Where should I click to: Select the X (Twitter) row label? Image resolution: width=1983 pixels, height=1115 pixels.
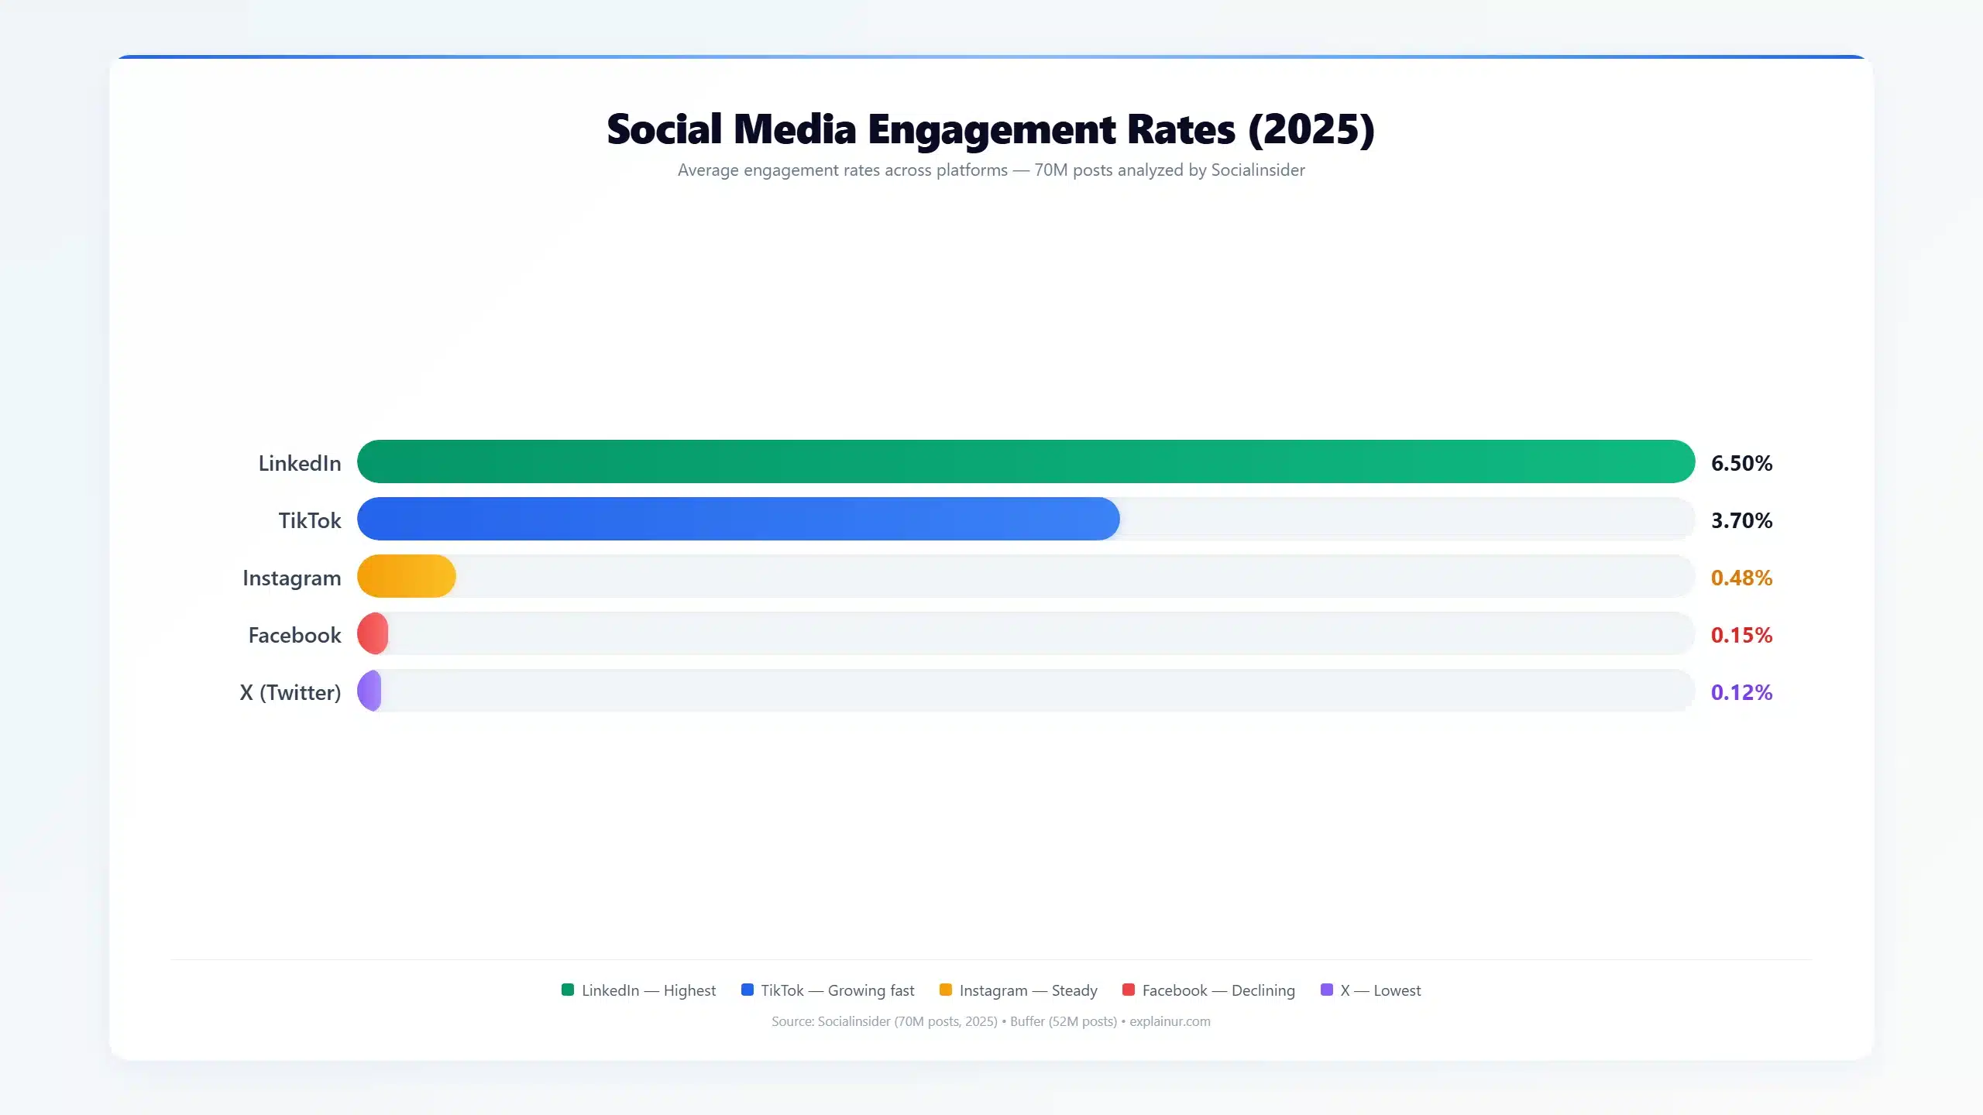point(290,692)
